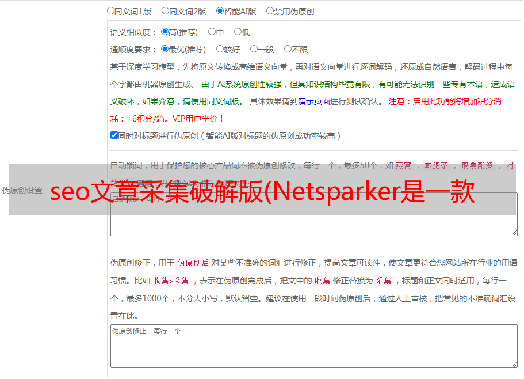Click the 收集>采集 example tag
Screen dimensions: 524x379
pyautogui.click(x=171, y=281)
